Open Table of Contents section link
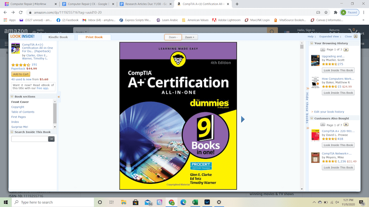The height and width of the screenshot is (207, 369). click(x=23, y=112)
